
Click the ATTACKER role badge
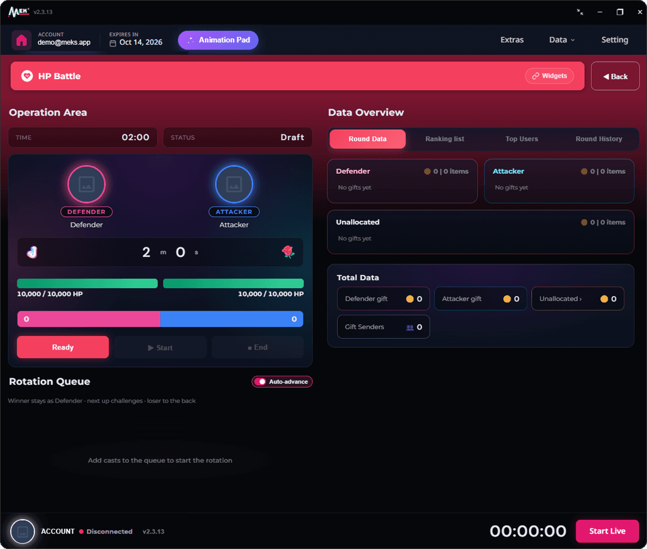234,212
